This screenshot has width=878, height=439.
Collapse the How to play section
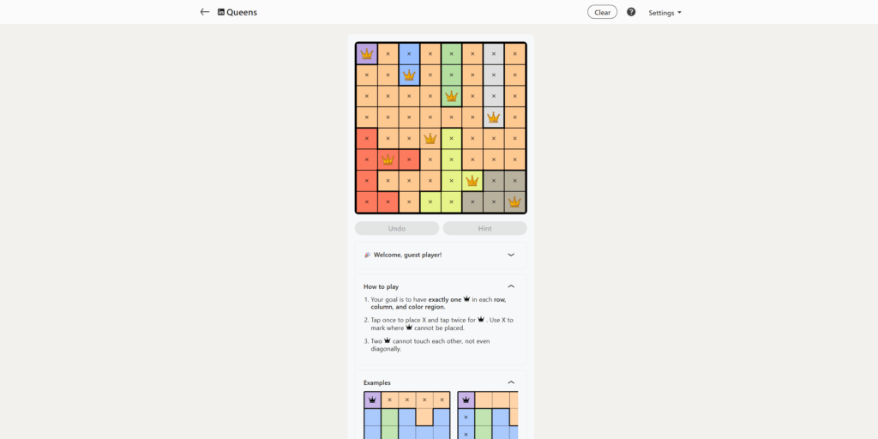(511, 286)
